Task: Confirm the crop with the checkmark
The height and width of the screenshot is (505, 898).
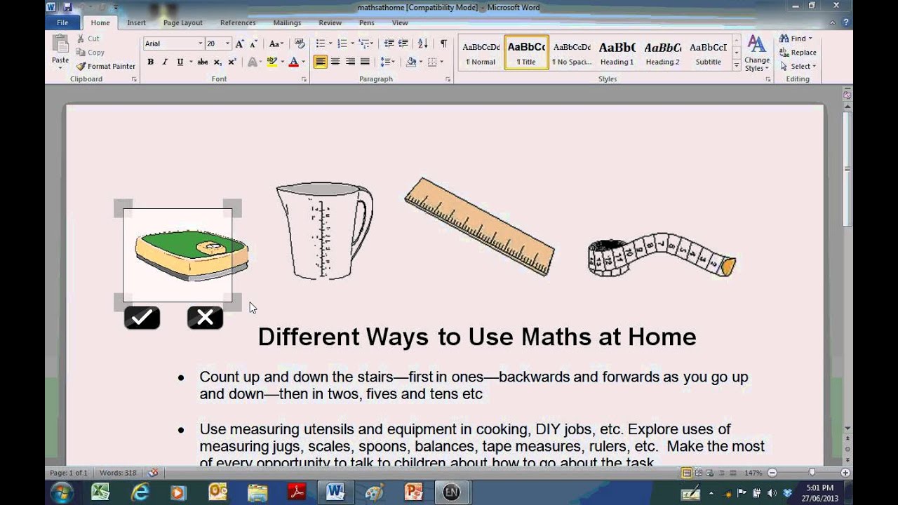Action: [x=142, y=318]
